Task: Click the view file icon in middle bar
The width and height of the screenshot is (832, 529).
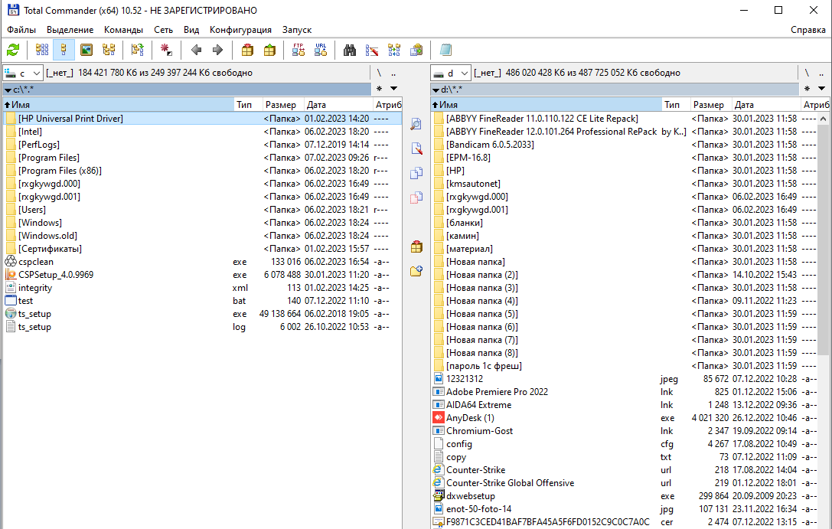Action: click(x=416, y=124)
